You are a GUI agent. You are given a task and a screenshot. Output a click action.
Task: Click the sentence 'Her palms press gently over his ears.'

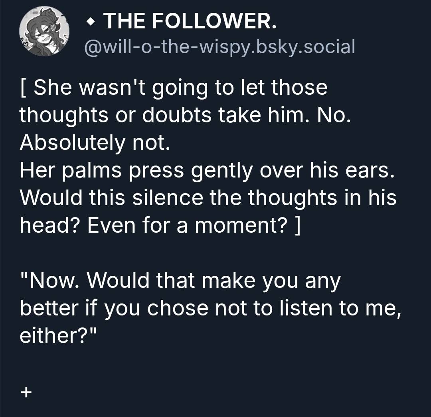coord(207,171)
